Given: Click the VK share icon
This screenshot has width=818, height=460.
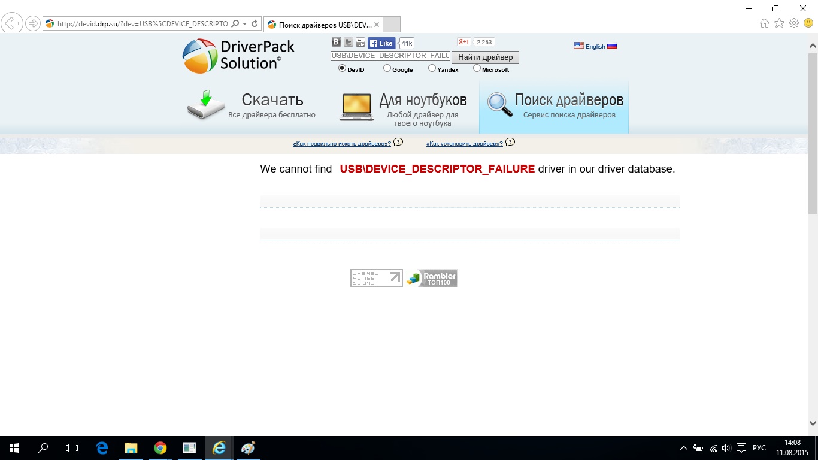Looking at the screenshot, I should tap(337, 42).
